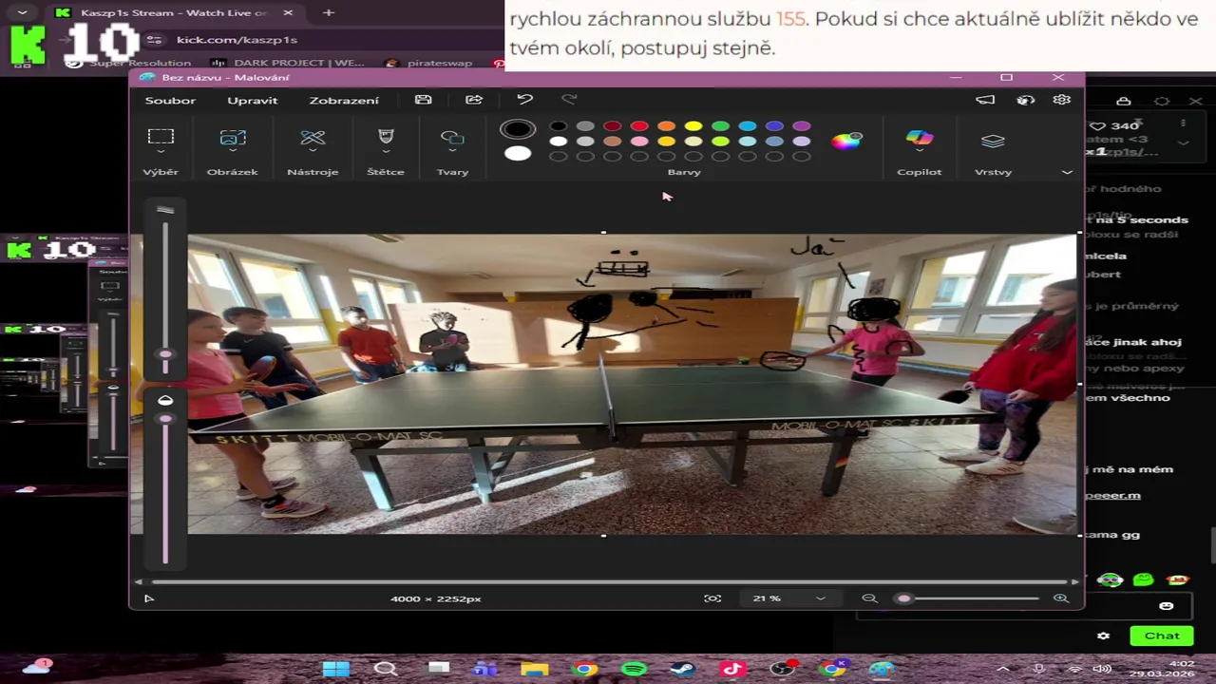Open the Tvary shapes icon
1216x684 pixels.
[452, 138]
